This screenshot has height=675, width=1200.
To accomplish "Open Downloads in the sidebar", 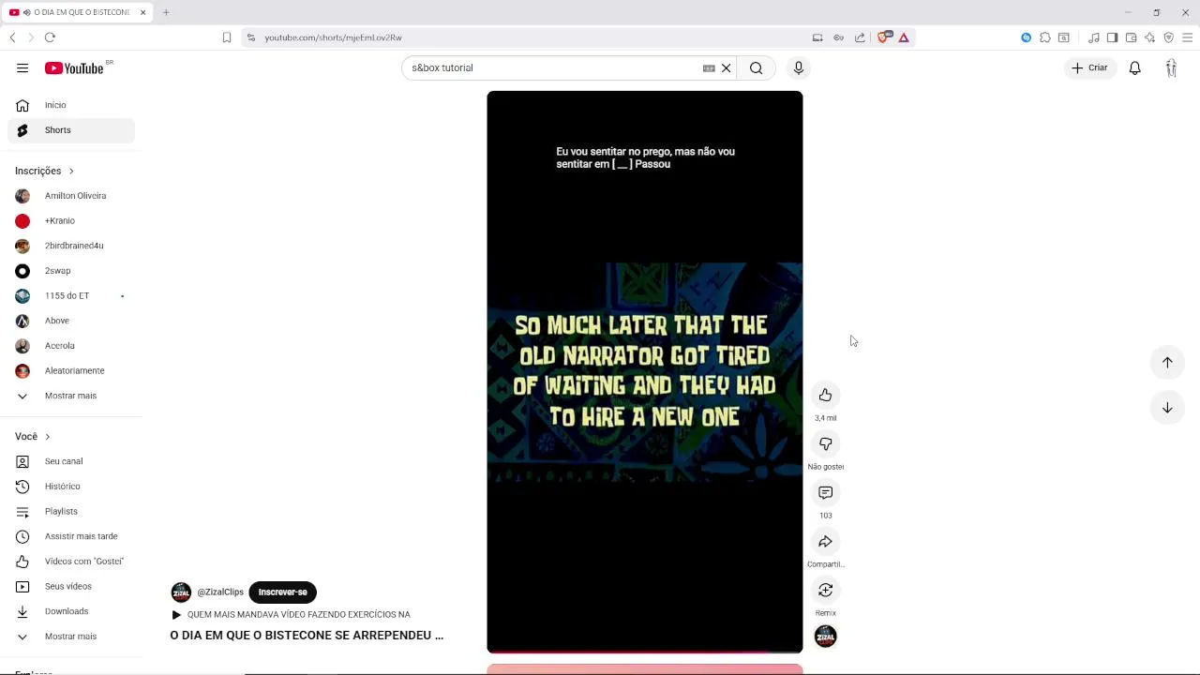I will click(71, 611).
